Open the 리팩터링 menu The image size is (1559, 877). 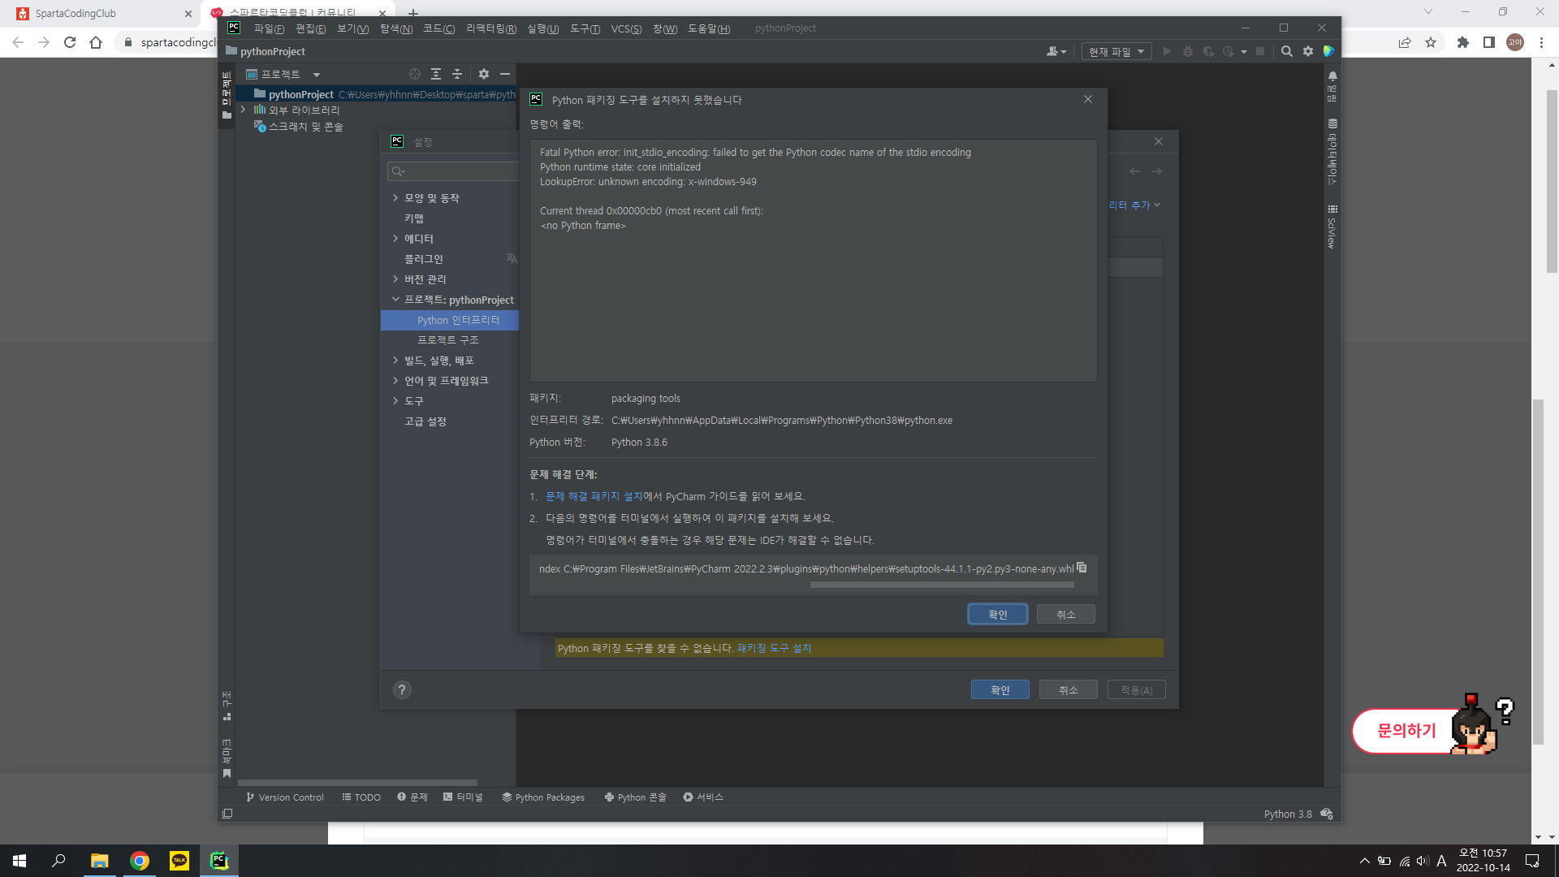pyautogui.click(x=491, y=28)
